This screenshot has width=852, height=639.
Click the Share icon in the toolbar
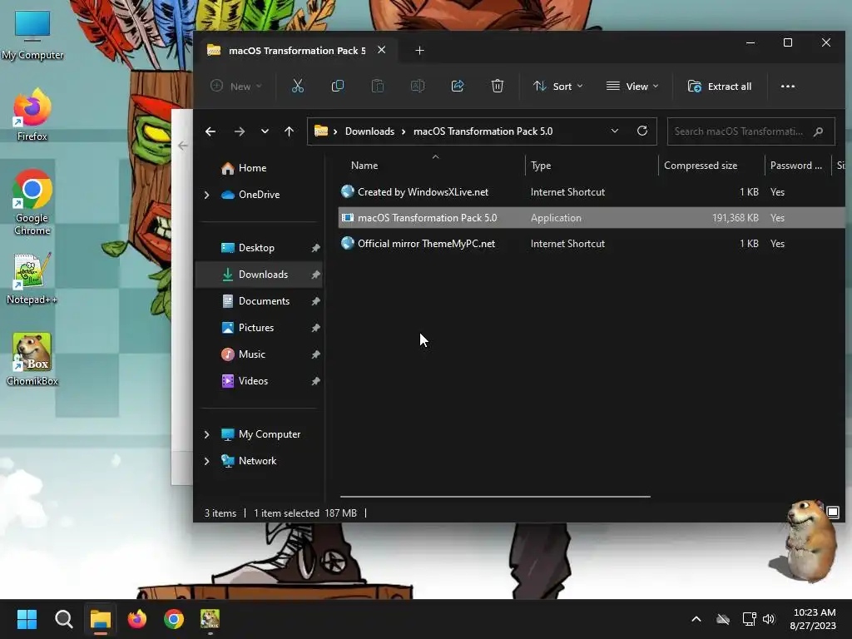click(x=458, y=86)
